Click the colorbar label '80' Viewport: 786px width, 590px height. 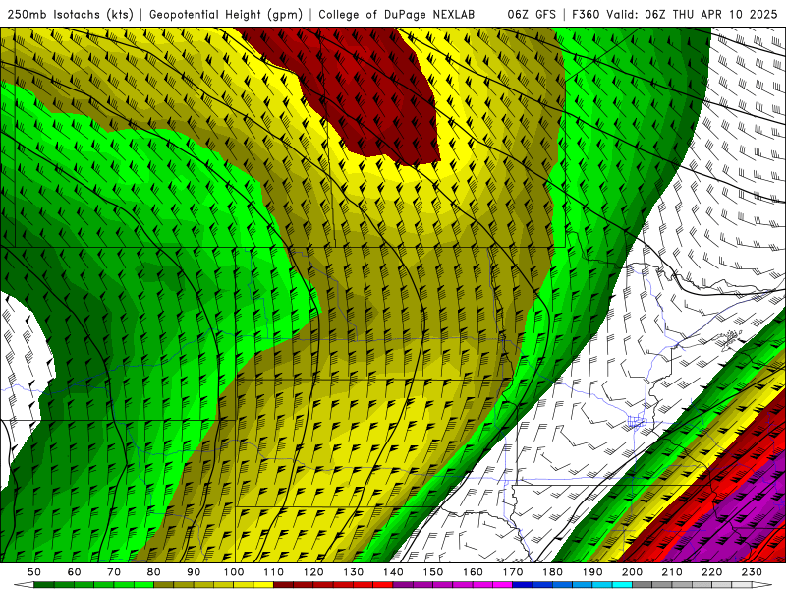pyautogui.click(x=154, y=572)
